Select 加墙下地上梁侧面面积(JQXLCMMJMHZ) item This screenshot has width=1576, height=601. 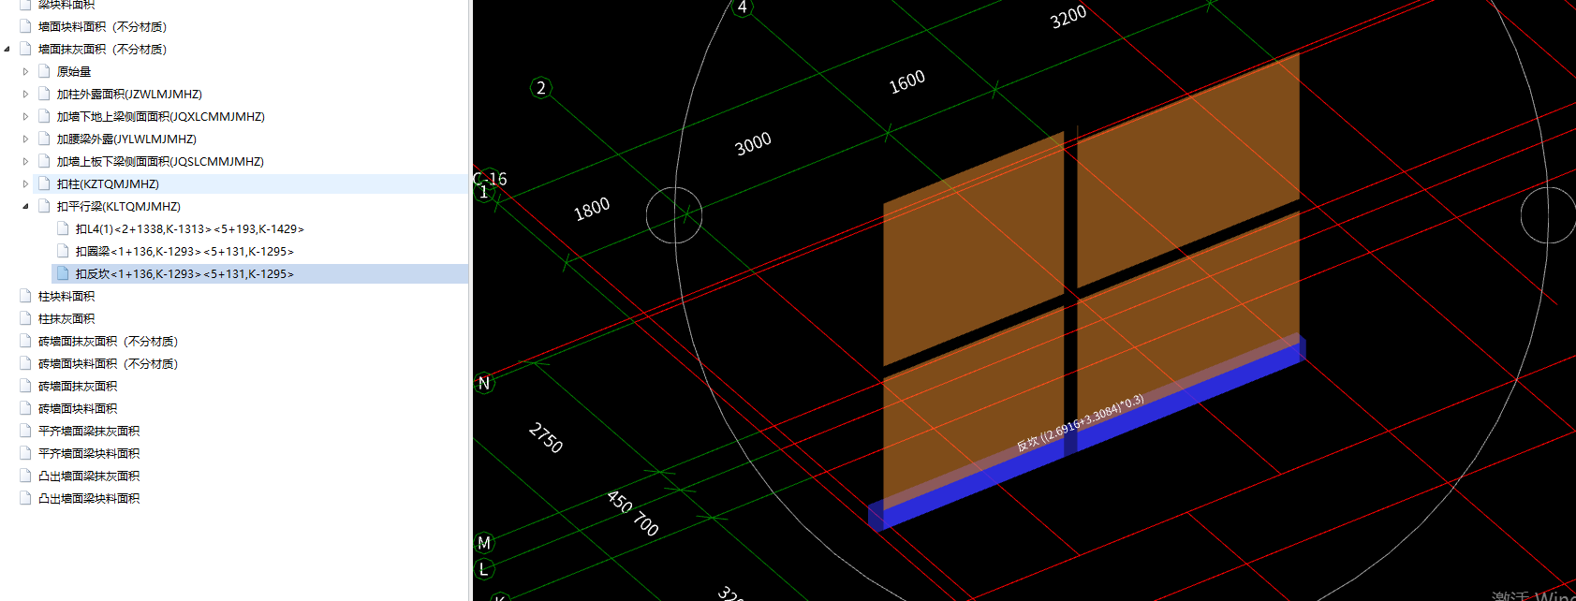(160, 117)
